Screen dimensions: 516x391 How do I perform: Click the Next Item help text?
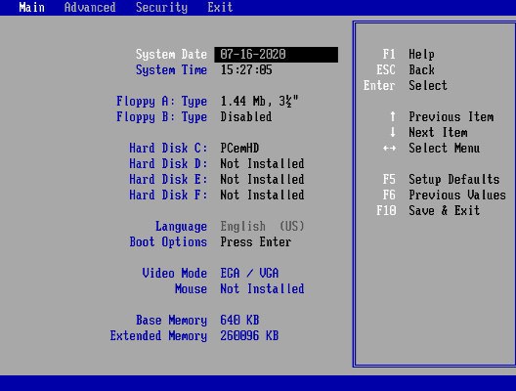438,132
